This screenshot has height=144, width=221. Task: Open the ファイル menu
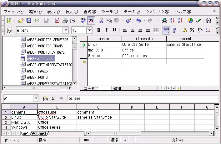(14, 12)
